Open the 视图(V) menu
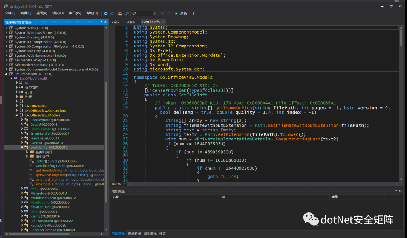Viewport: 407px width, 238px height. coord(41,13)
